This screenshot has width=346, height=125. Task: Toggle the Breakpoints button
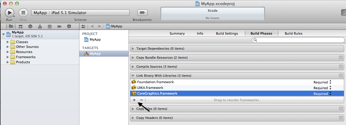[x=142, y=13]
